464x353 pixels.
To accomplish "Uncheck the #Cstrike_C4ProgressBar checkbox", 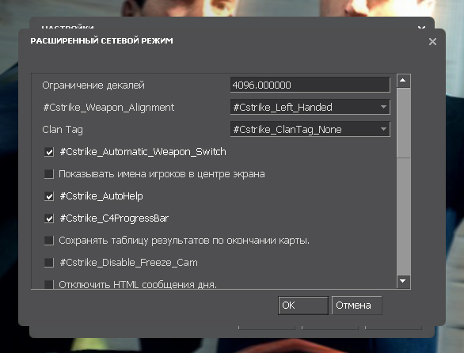I will [x=49, y=218].
